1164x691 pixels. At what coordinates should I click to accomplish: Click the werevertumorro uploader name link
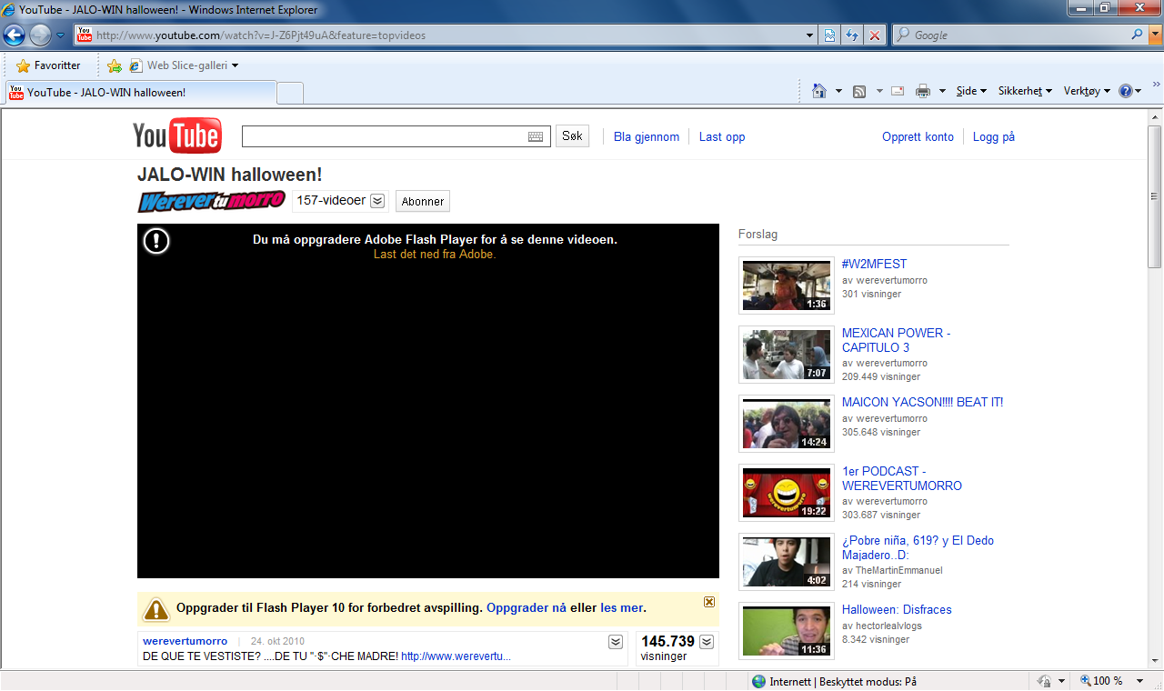pyautogui.click(x=186, y=641)
